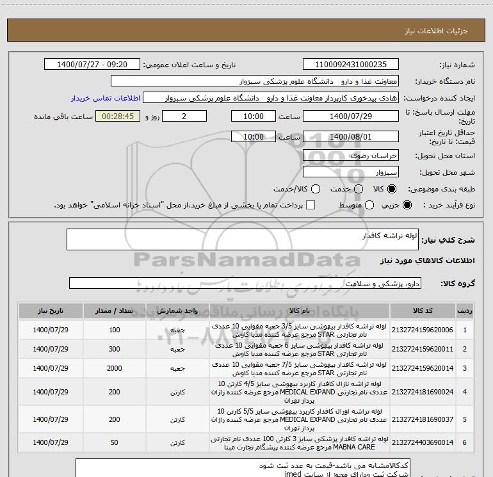
Task: Click the گروه کالا field دارو، پزشکی و سلامت
Action: tap(245, 283)
